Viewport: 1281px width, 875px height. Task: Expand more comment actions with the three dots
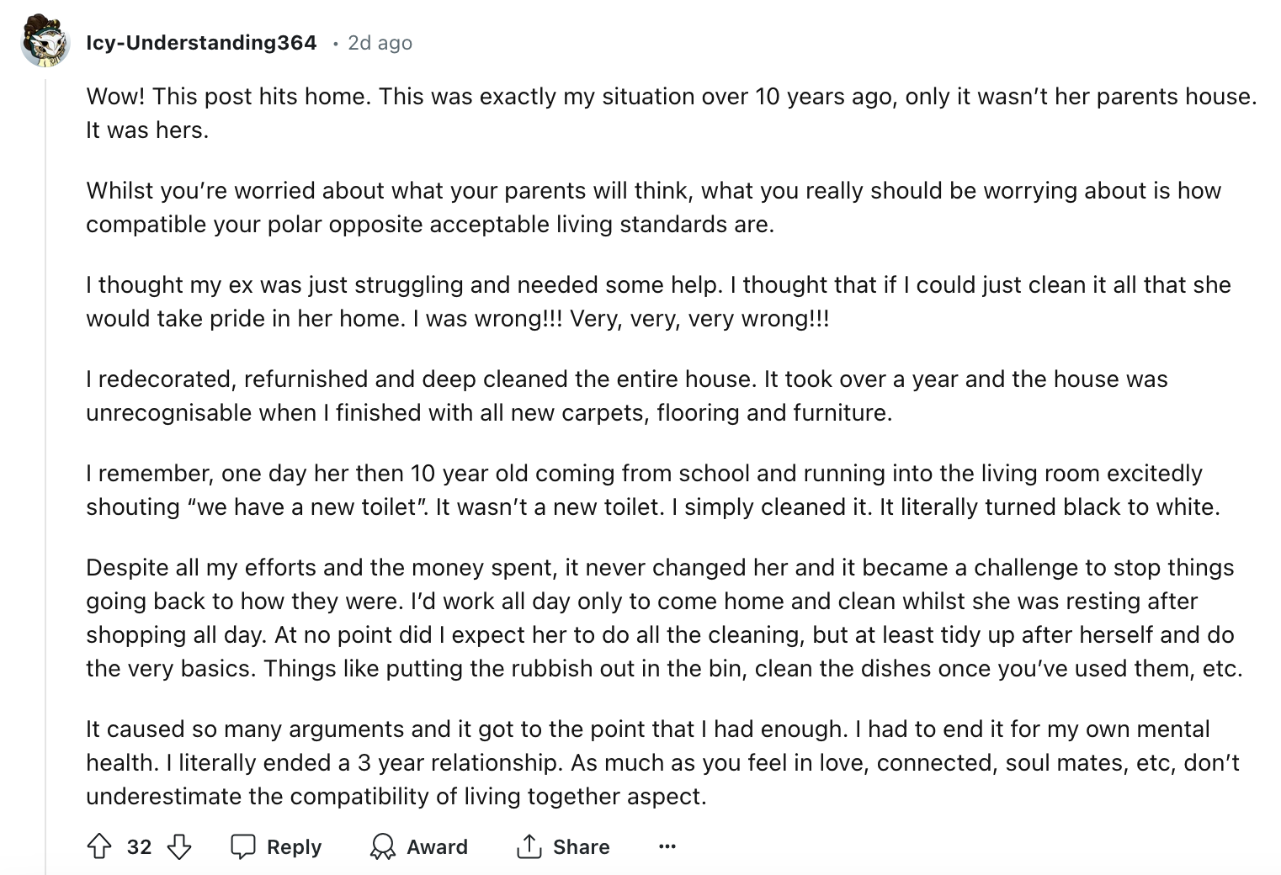pyautogui.click(x=667, y=846)
